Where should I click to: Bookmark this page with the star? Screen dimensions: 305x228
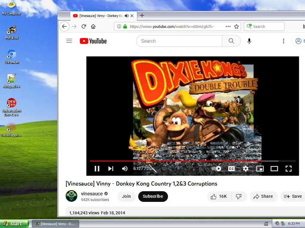pos(236,26)
